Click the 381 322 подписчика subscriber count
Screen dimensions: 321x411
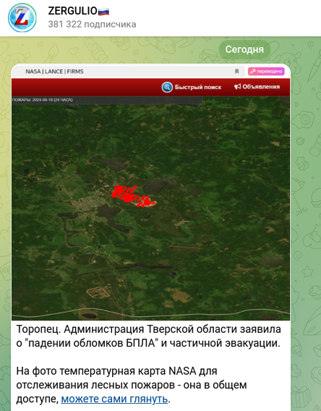(92, 25)
